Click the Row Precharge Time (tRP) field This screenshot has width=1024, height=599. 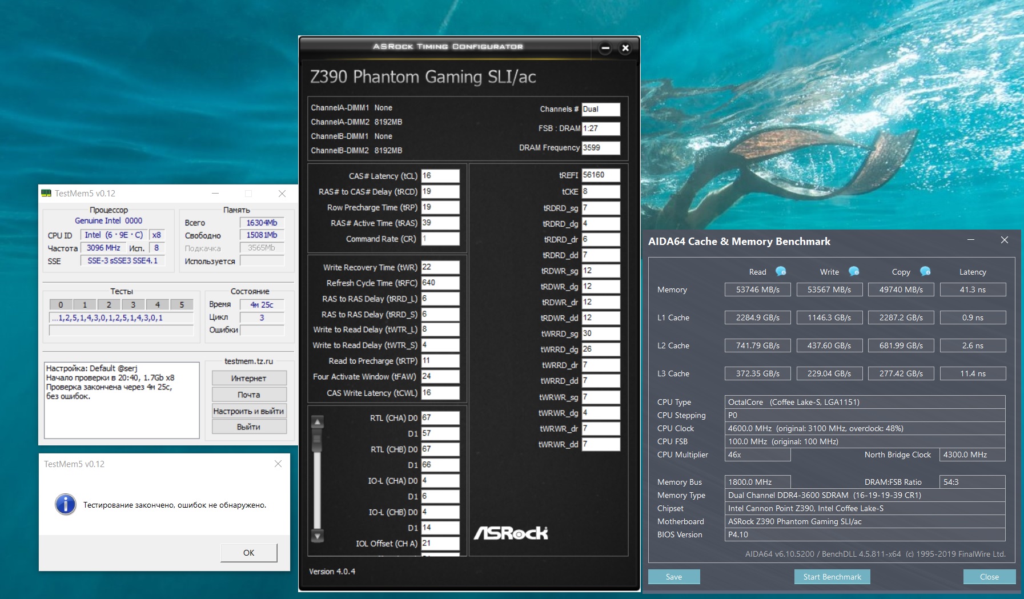click(x=440, y=207)
